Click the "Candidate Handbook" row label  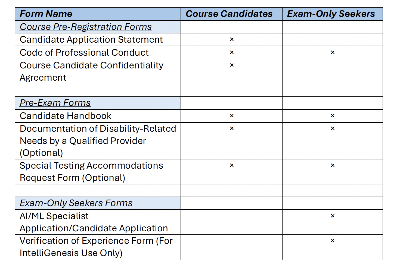pyautogui.click(x=66, y=116)
